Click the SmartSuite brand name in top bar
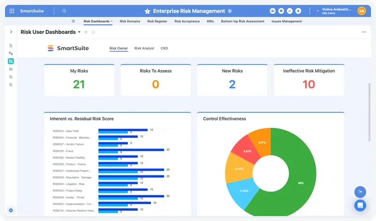This screenshot has width=376, height=221. [32, 11]
